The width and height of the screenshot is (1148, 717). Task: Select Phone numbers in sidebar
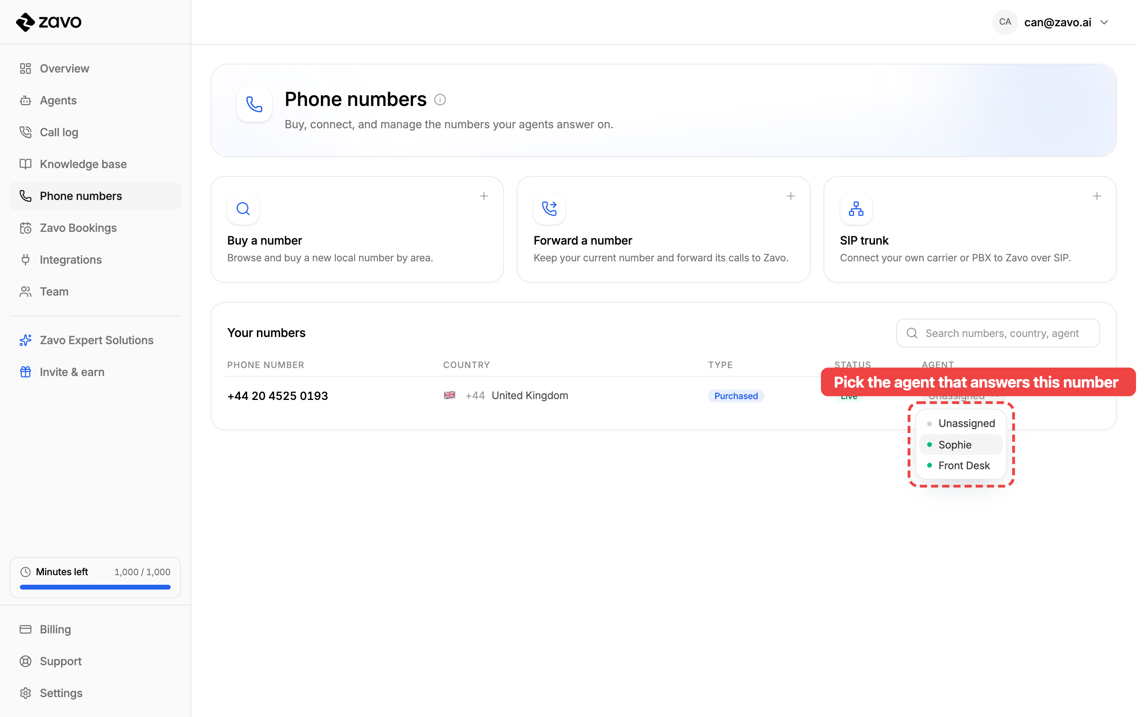coord(95,196)
